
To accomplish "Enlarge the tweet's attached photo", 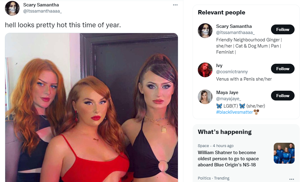I will pyautogui.click(x=91, y=108).
